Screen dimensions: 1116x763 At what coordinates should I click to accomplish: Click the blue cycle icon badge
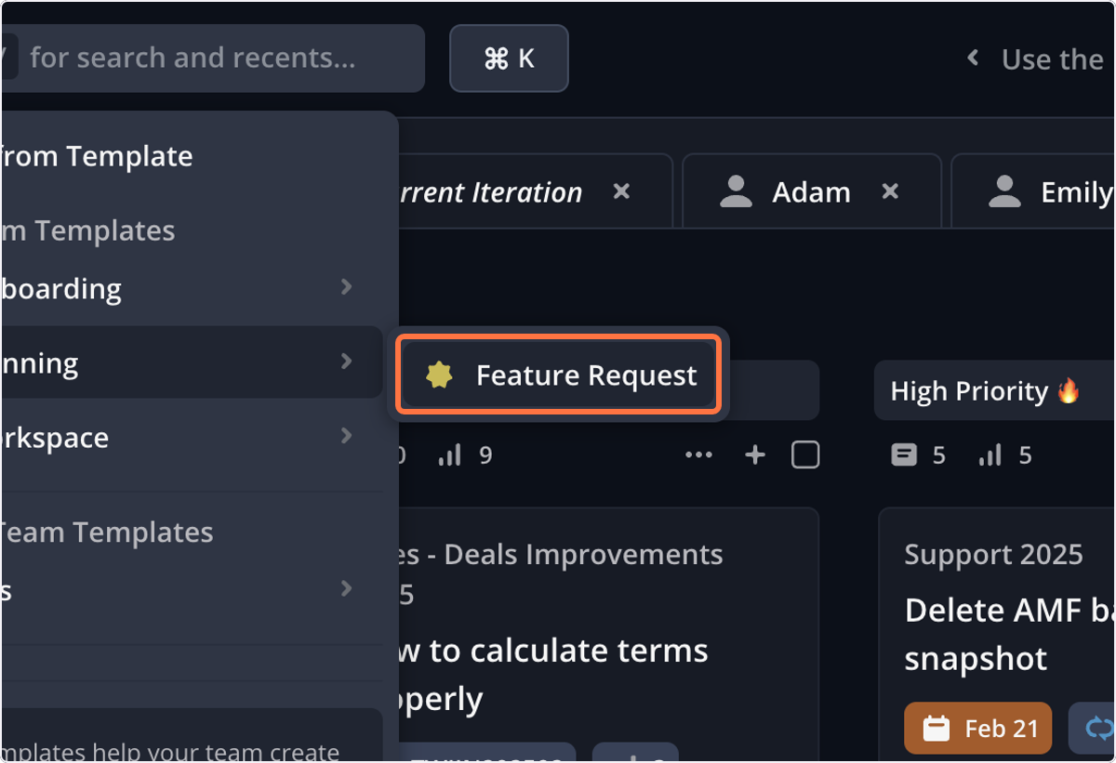point(1092,729)
